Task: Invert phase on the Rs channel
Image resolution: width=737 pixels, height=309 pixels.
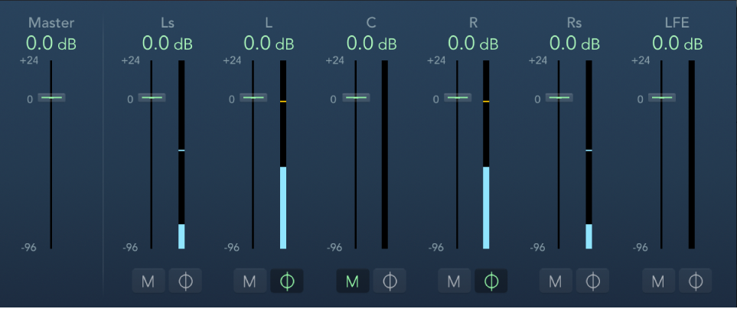Action: click(x=592, y=281)
